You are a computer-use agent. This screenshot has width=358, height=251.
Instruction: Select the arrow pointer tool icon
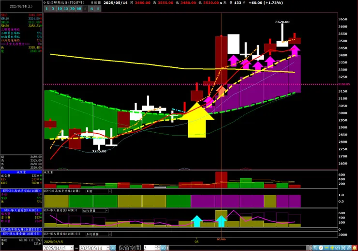[315, 248]
